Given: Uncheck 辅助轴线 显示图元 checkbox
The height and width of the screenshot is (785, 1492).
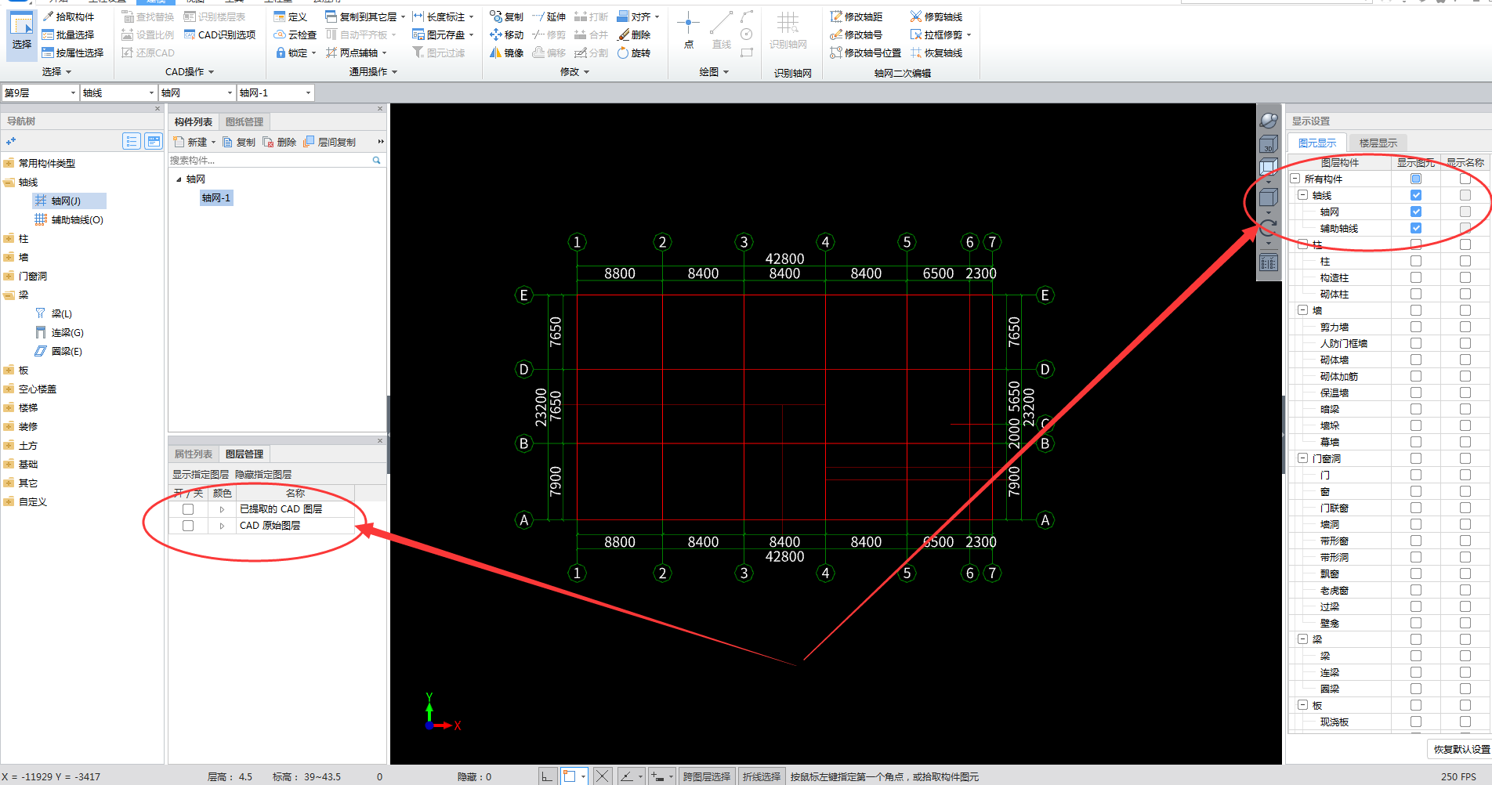Looking at the screenshot, I should tap(1416, 228).
